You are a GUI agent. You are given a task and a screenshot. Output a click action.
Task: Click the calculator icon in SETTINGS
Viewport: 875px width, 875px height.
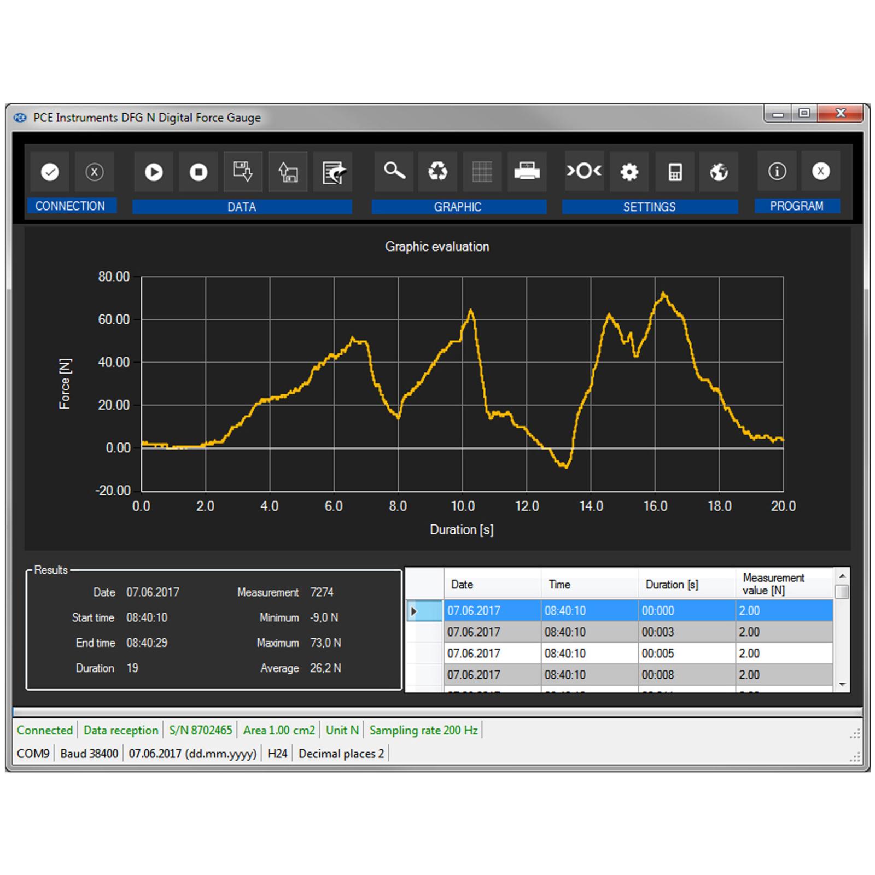point(675,172)
